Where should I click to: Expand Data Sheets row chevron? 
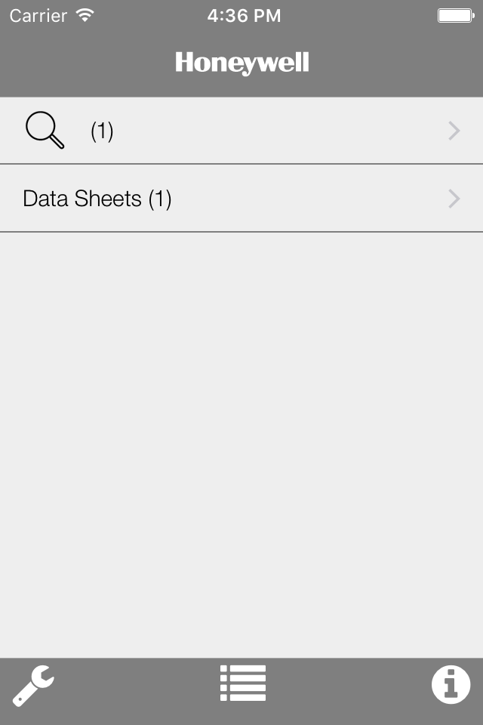[454, 199]
